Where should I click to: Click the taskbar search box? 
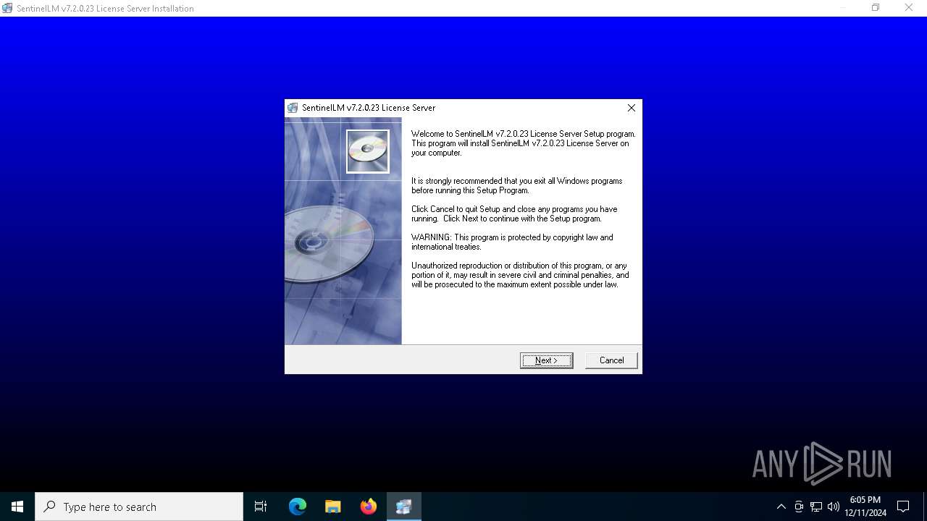(x=139, y=507)
